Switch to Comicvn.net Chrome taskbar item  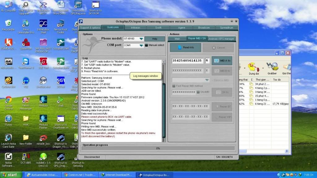click(80, 175)
